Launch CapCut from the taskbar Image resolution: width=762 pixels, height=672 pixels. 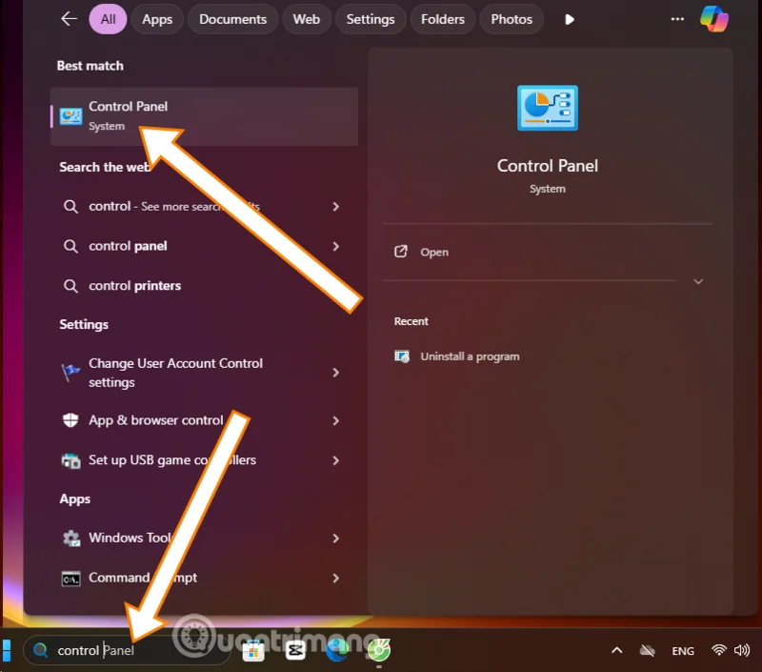pyautogui.click(x=295, y=650)
